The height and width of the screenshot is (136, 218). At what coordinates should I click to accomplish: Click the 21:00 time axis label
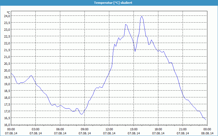click(x=183, y=129)
